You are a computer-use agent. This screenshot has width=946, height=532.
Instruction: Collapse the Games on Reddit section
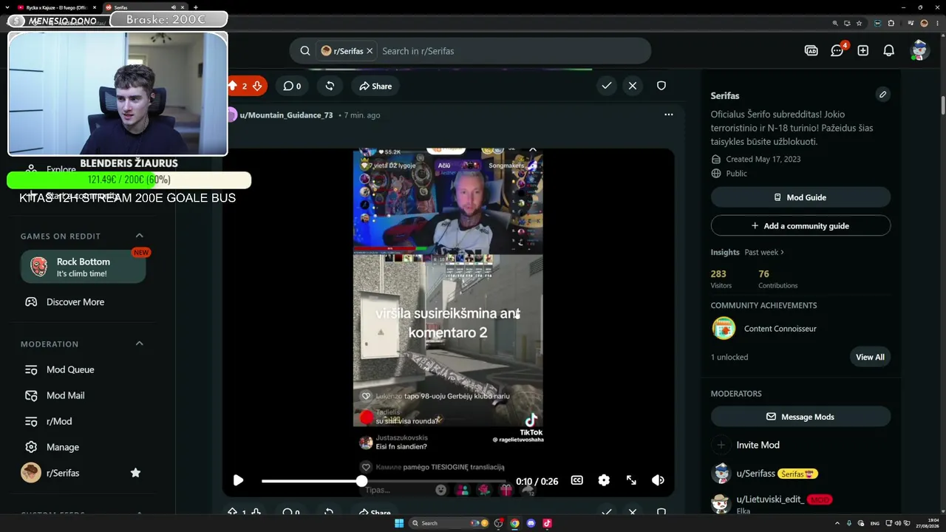click(x=139, y=236)
